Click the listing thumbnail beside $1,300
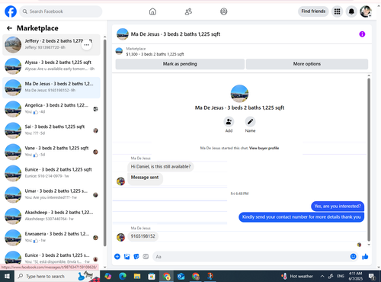 (119, 51)
